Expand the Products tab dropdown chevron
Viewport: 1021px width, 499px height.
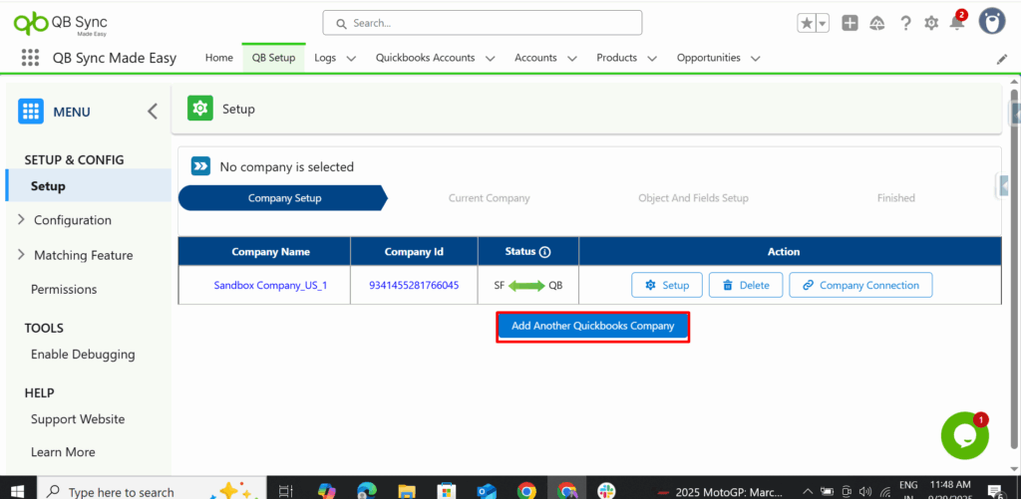click(x=652, y=59)
